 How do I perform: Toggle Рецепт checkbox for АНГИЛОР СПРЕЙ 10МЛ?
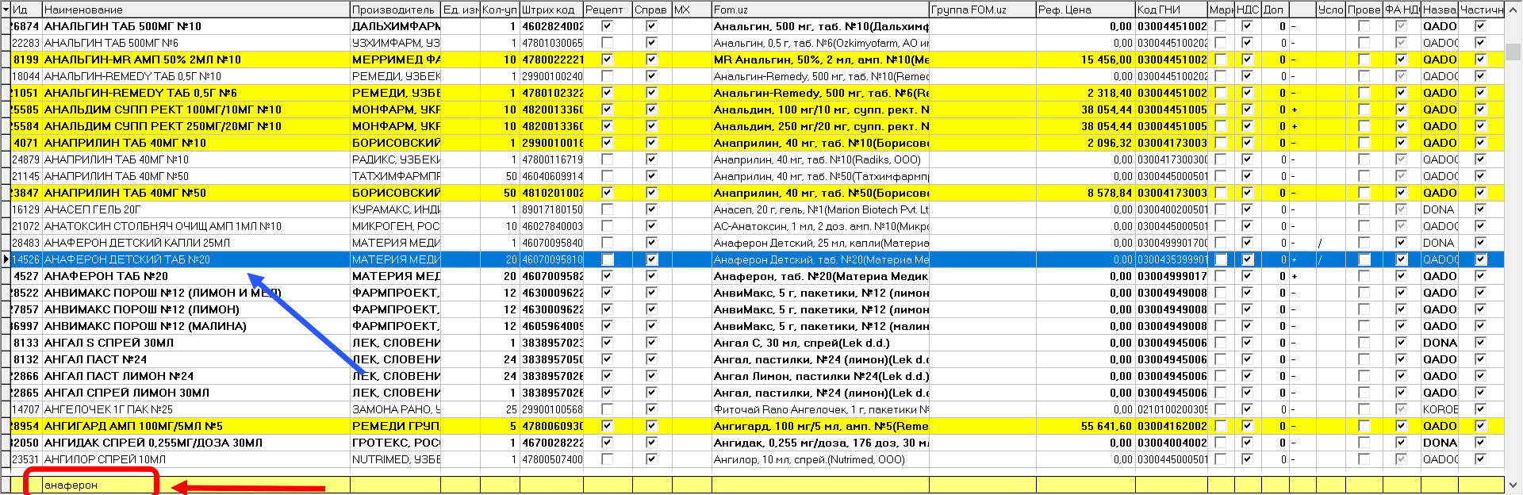[608, 459]
